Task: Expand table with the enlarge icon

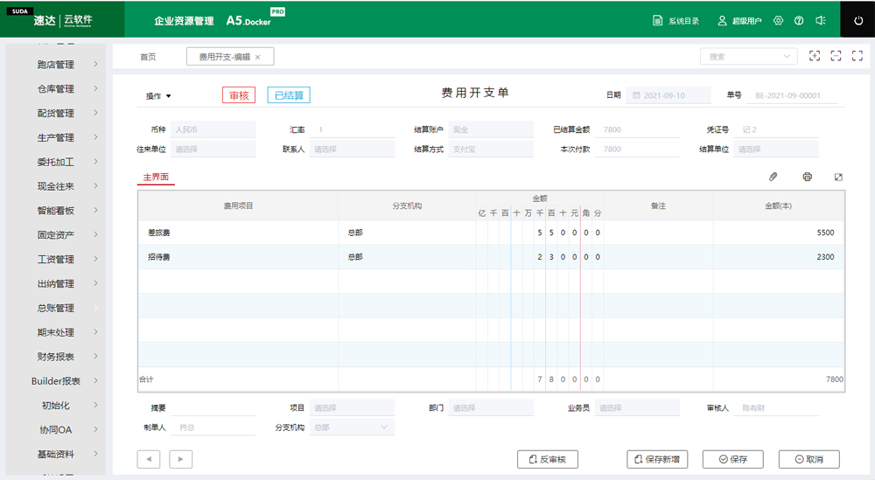Action: [838, 177]
